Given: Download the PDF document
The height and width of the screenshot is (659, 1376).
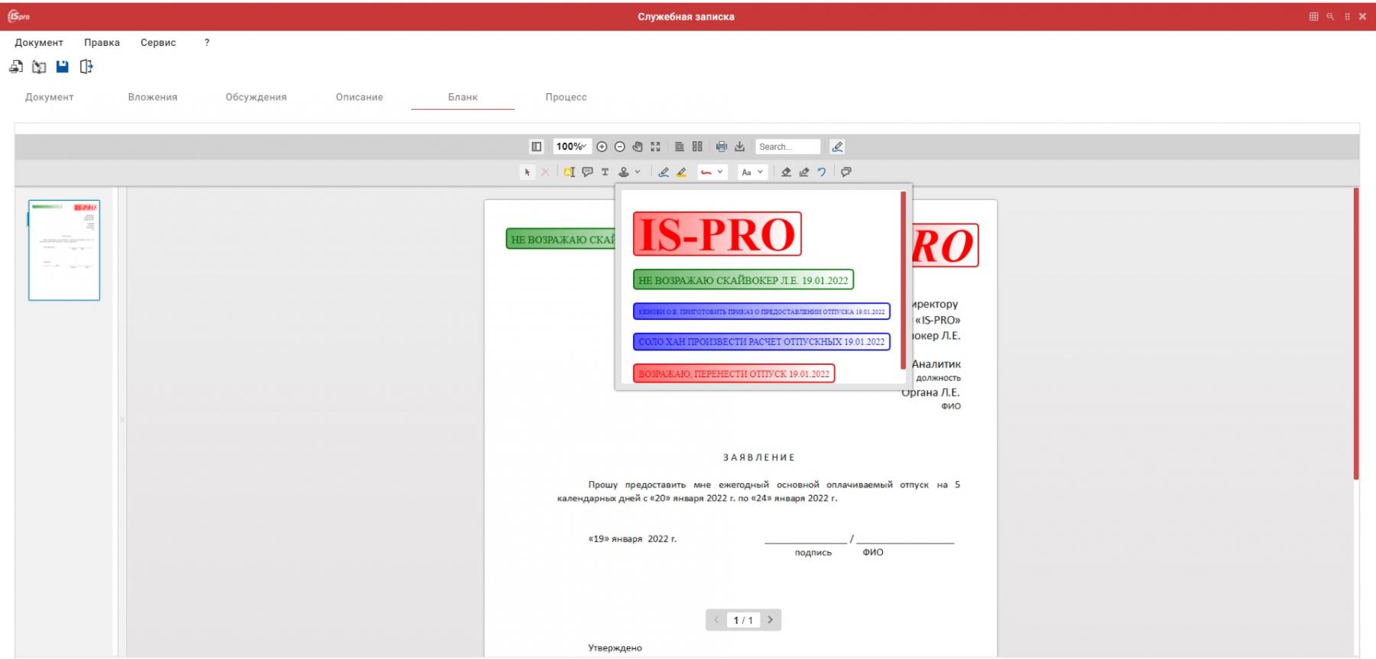Looking at the screenshot, I should coord(739,147).
